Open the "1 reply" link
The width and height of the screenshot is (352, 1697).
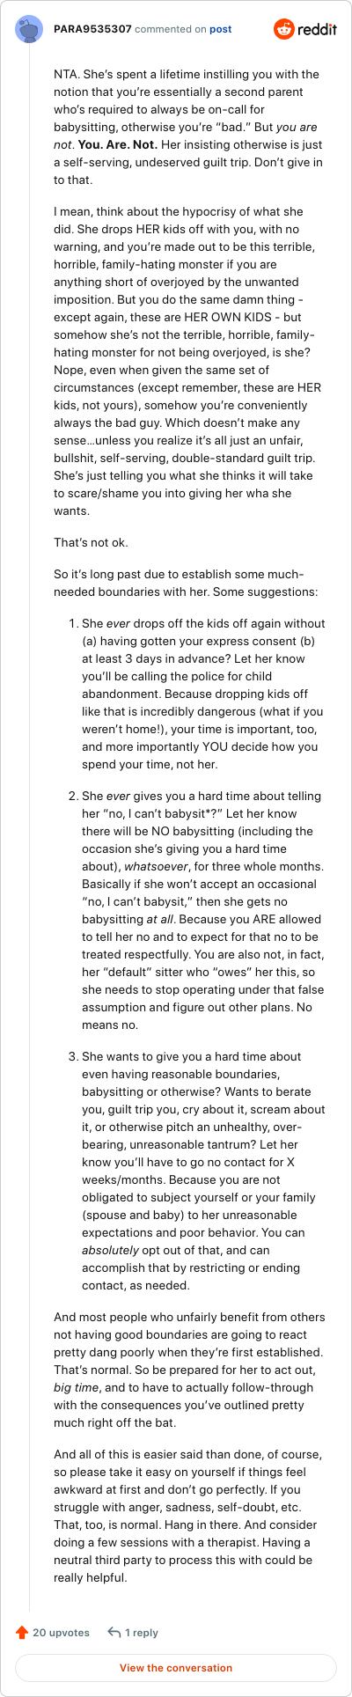142,1632
